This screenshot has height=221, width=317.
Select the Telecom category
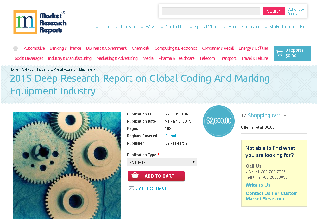(207, 58)
